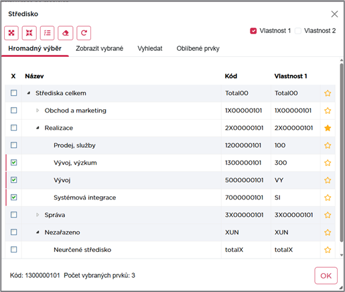Uncheck the Vlastnost 1 checkbox
This screenshot has width=345, height=292.
click(x=253, y=31)
